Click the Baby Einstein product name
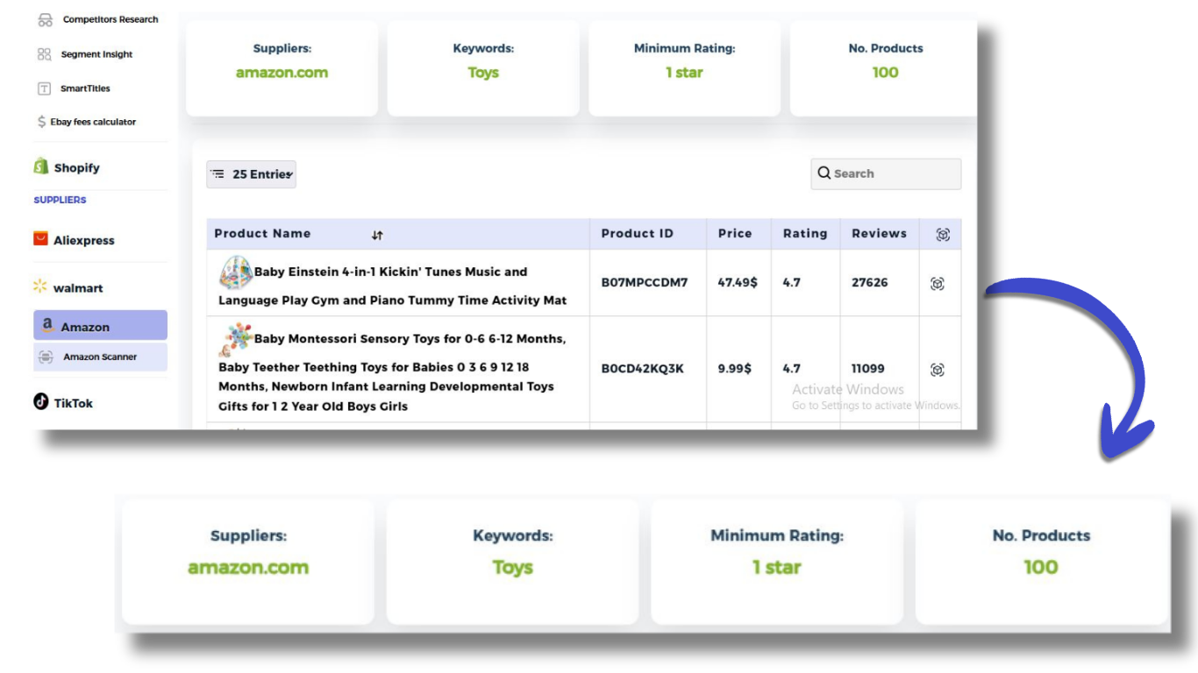 click(393, 286)
